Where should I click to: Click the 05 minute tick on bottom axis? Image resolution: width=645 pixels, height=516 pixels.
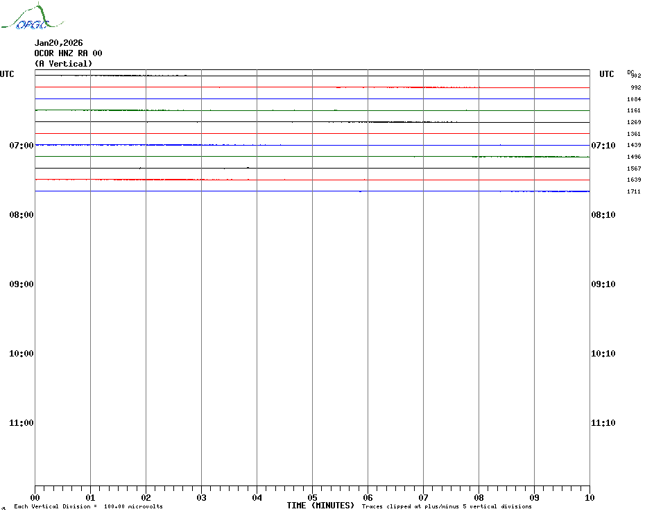(312, 497)
